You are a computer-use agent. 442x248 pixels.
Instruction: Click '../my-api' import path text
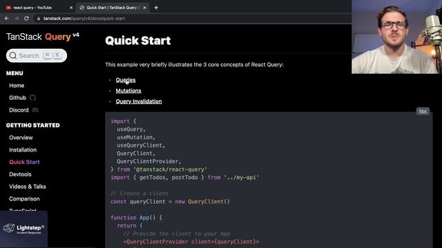tap(242, 178)
